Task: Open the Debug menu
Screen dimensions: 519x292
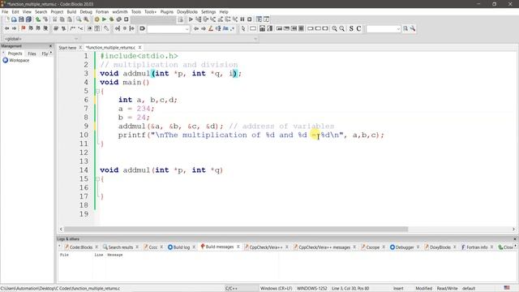Action: point(86,11)
